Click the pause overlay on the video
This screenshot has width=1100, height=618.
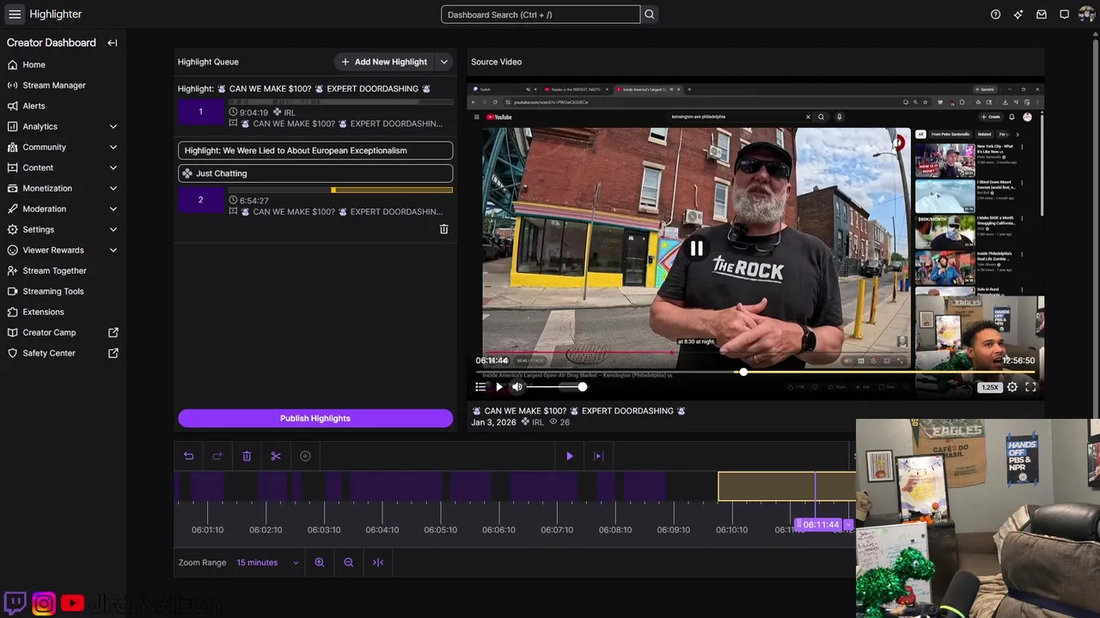(696, 249)
